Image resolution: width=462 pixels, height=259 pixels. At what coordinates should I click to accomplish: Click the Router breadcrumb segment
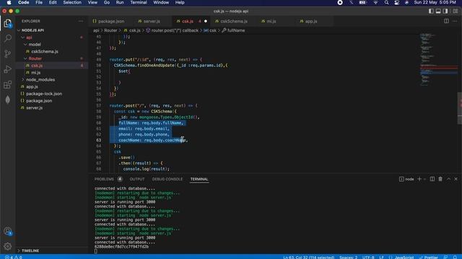coord(110,30)
